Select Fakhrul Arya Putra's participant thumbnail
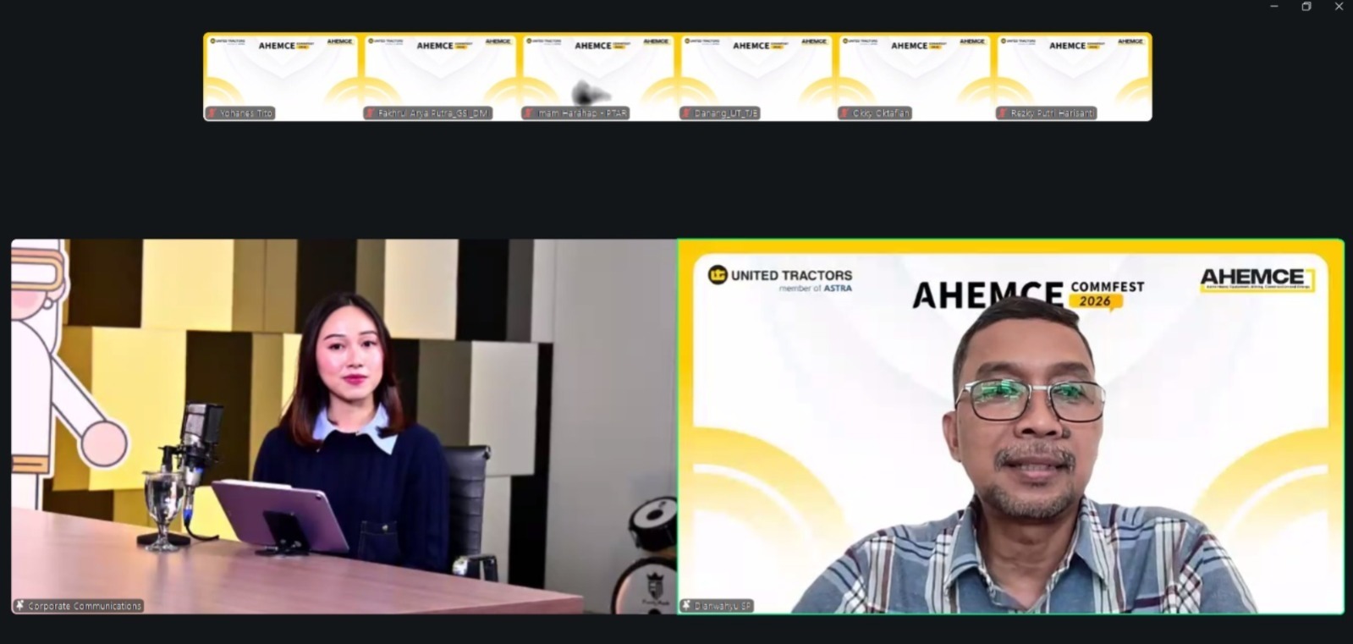Image resolution: width=1353 pixels, height=644 pixels. [440, 77]
